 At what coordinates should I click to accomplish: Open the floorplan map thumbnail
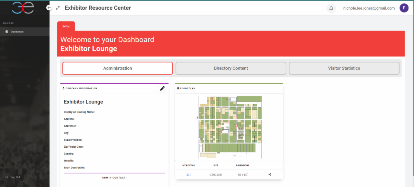pos(229,127)
